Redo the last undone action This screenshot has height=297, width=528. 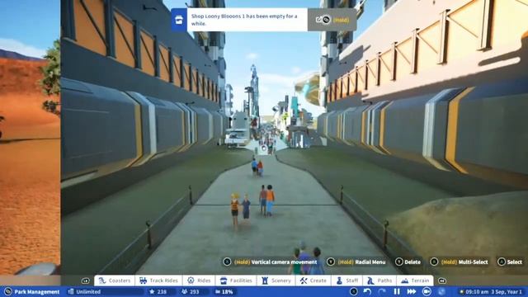[x=382, y=291]
